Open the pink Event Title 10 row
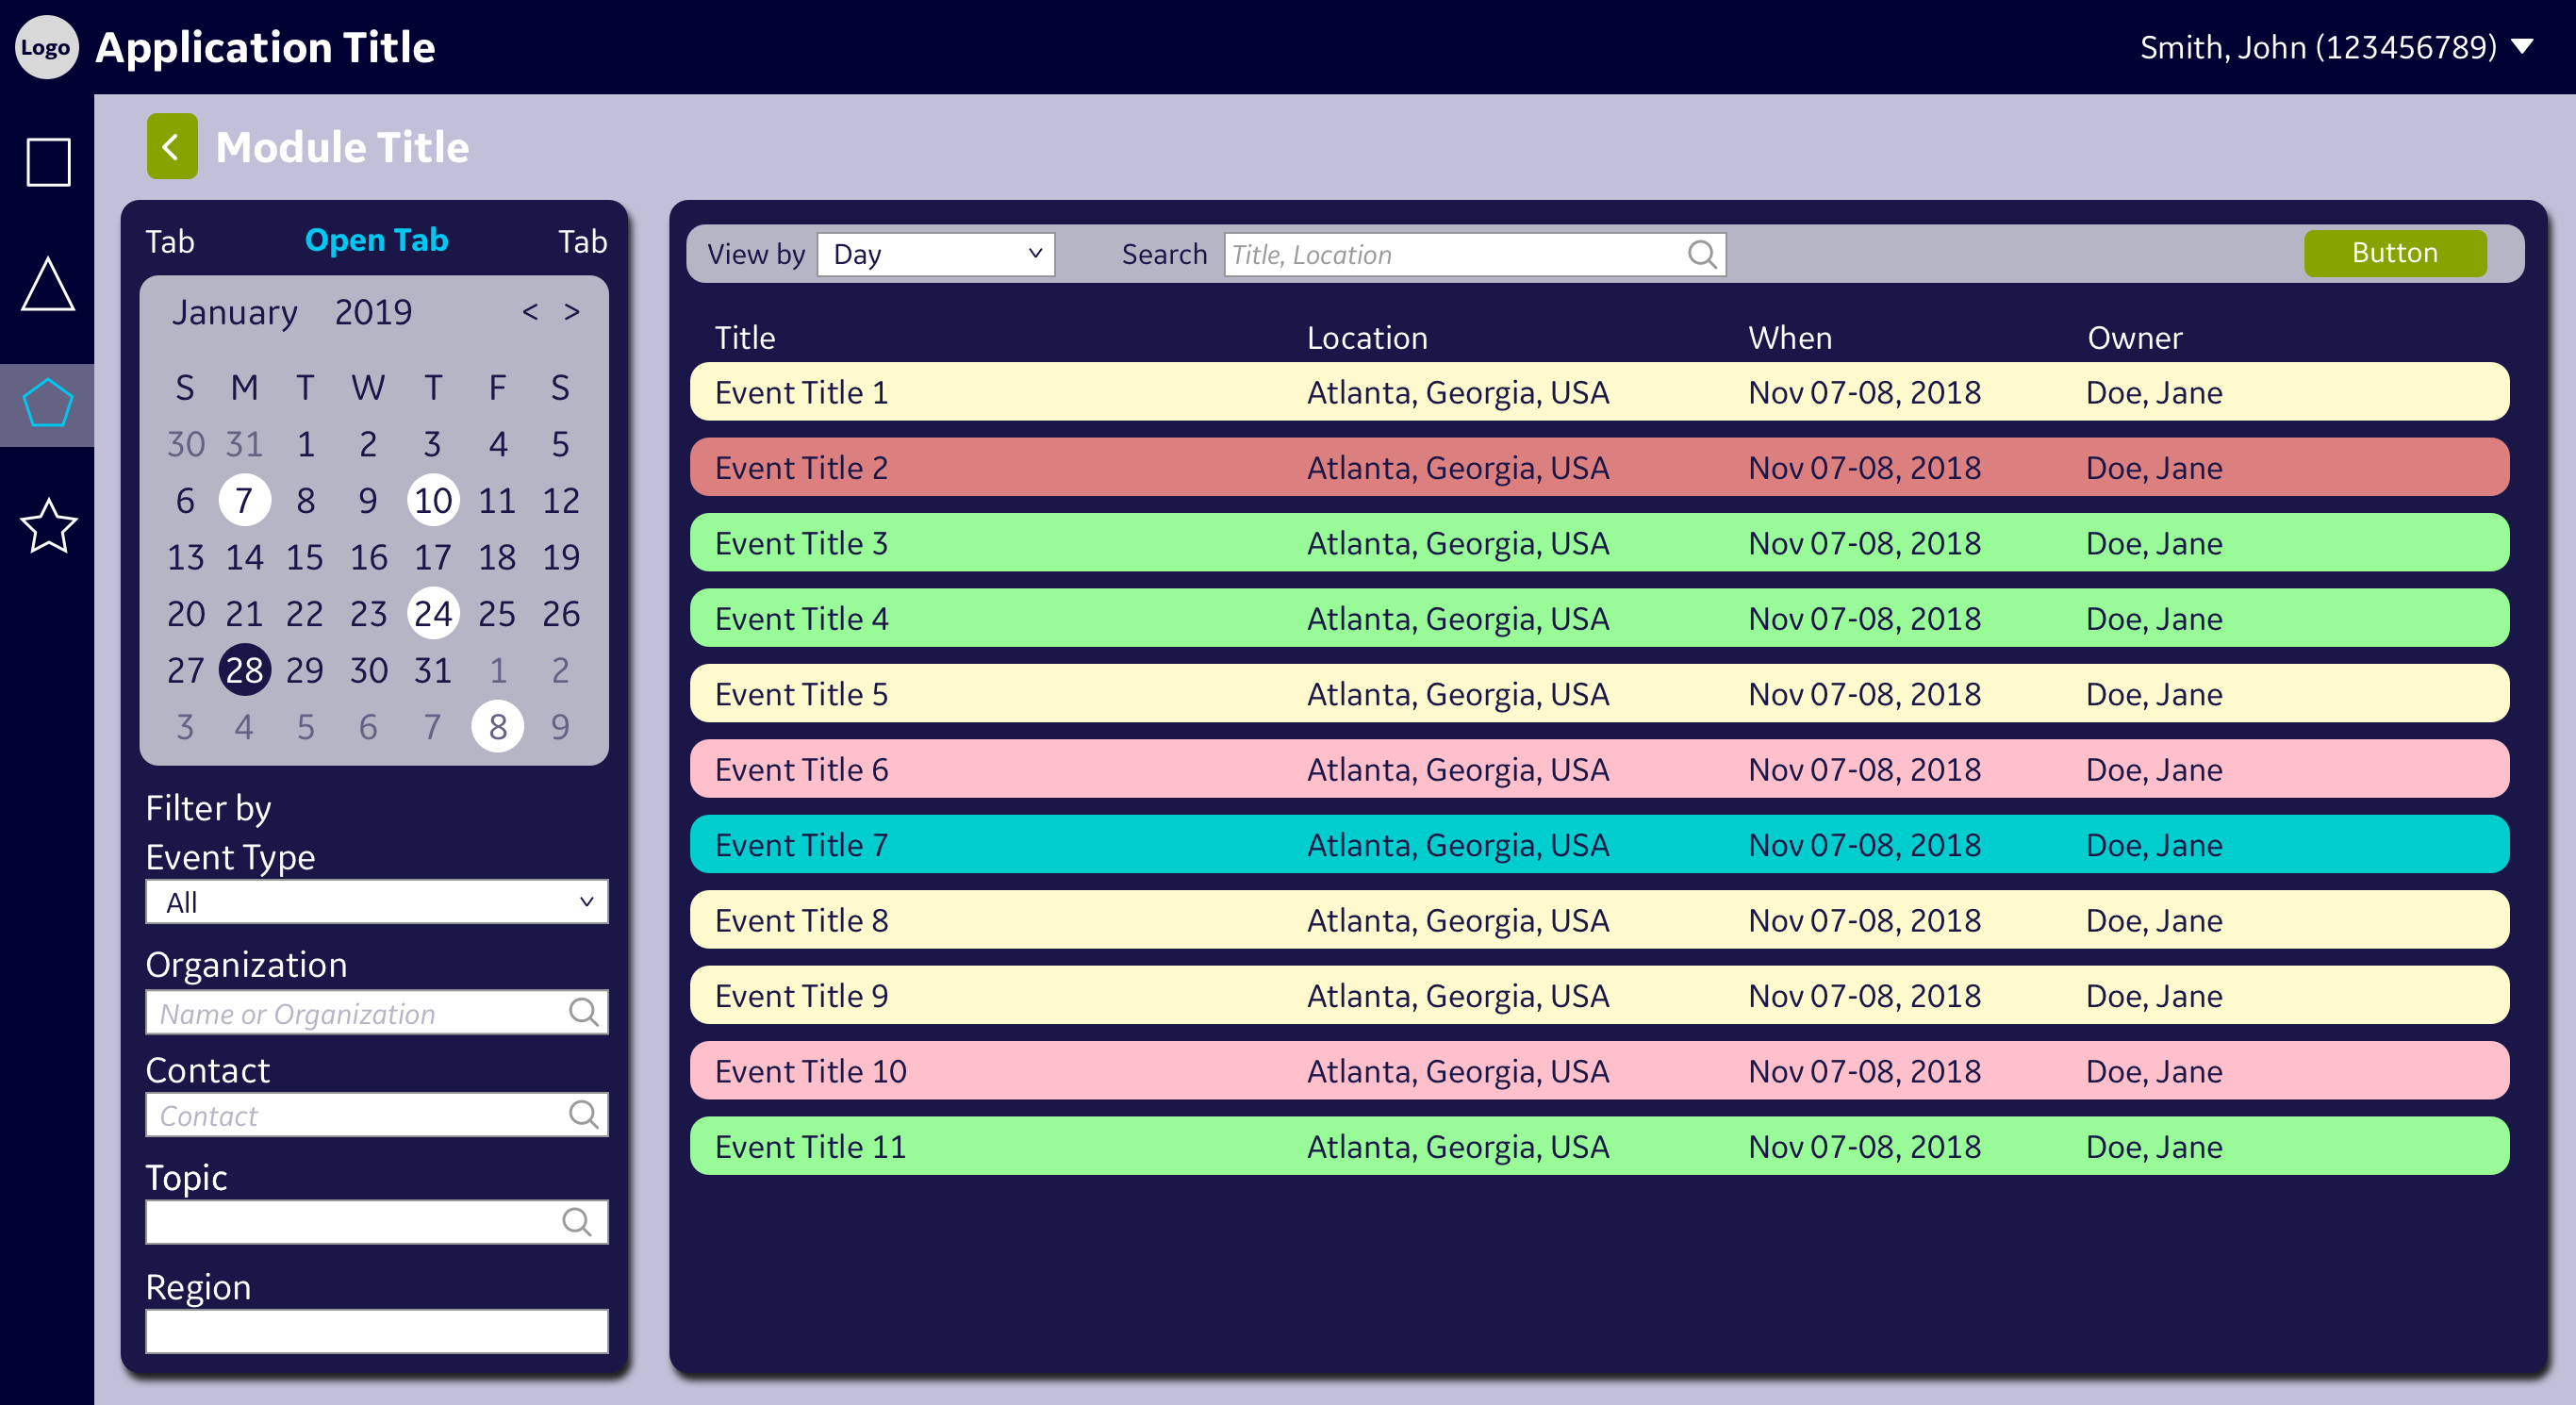This screenshot has width=2576, height=1405. [x=1599, y=1071]
